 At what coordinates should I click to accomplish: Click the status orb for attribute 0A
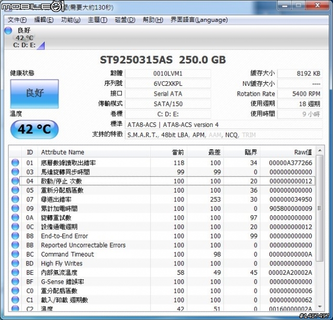click(x=15, y=217)
